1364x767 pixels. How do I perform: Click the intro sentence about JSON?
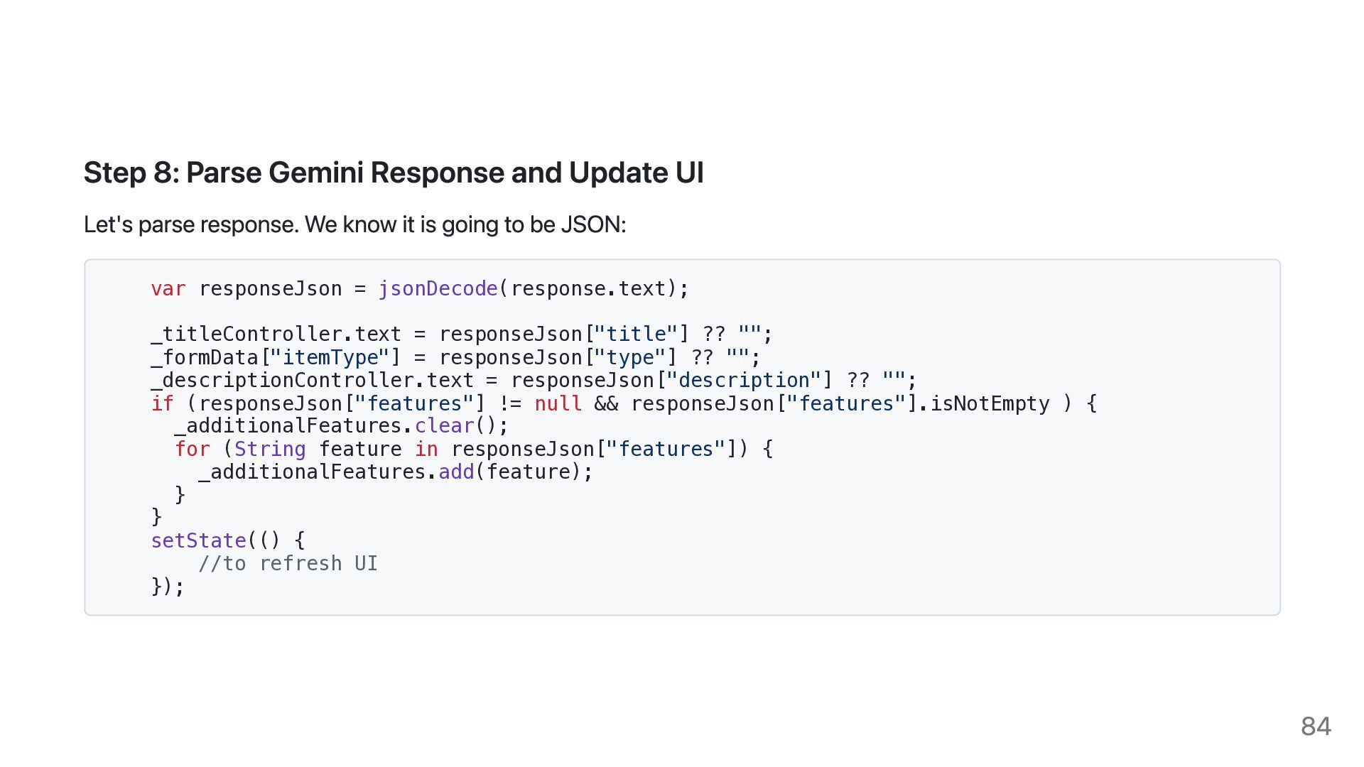tap(355, 224)
